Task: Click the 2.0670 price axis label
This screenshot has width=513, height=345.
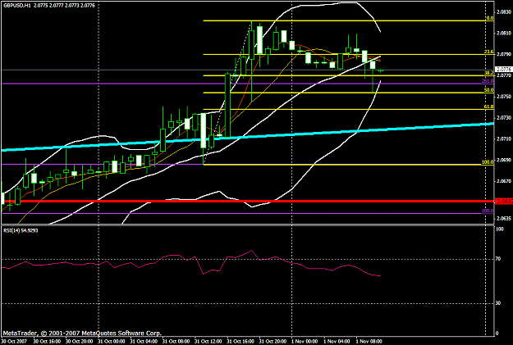Action: click(503, 181)
